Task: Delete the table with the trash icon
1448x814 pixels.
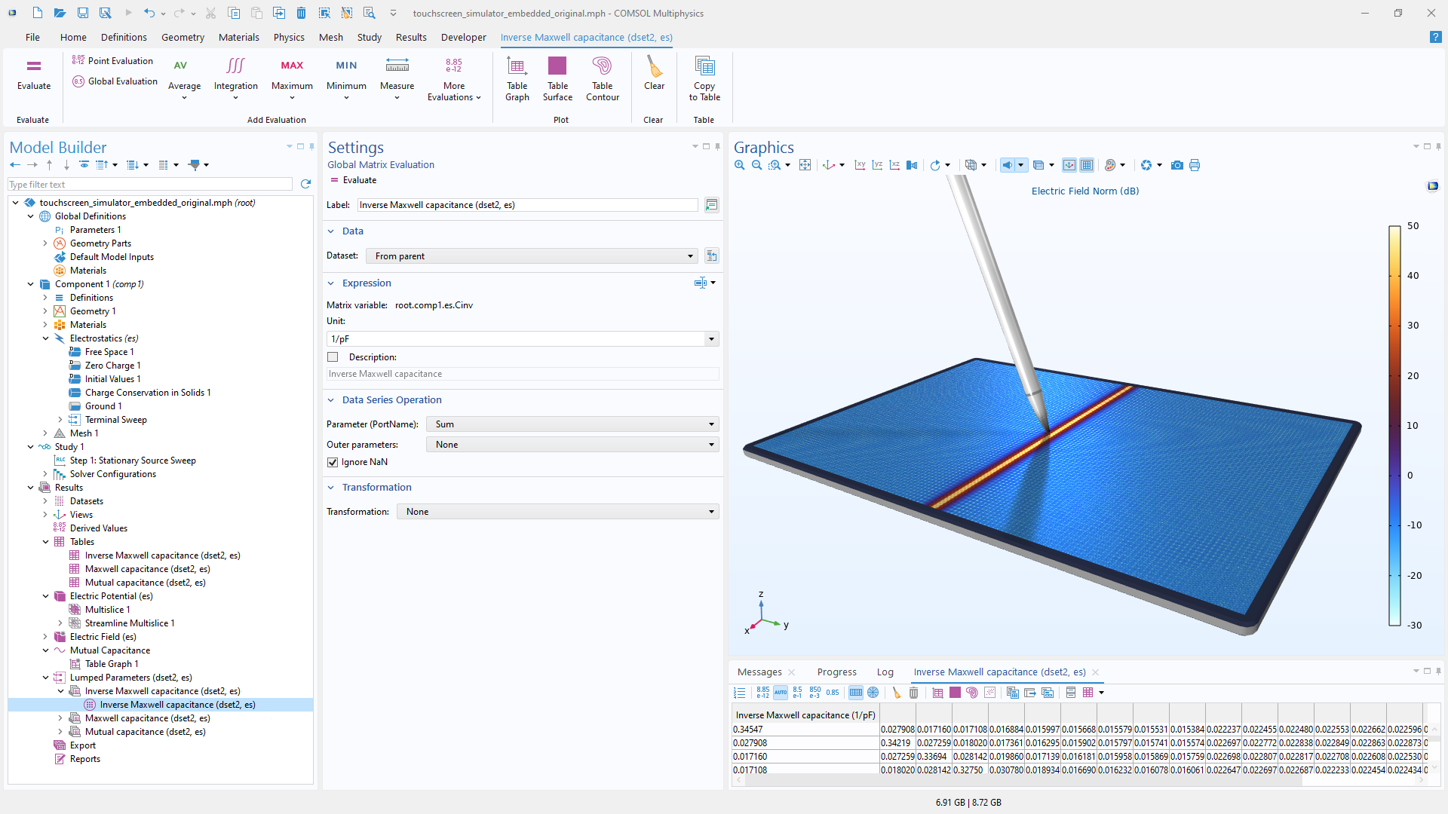Action: coord(913,693)
